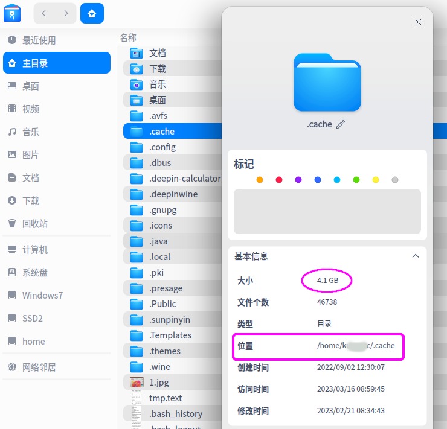Viewport: 447px width, 429px height.
Task: Select the .deepin-calculator folder
Action: [173, 179]
